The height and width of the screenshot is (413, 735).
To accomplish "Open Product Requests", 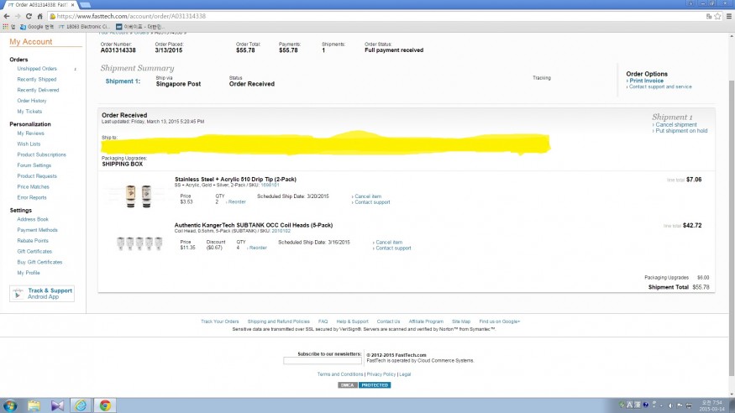I will [x=37, y=176].
